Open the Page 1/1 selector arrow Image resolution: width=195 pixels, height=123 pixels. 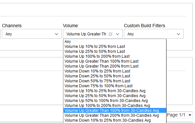click(190, 115)
